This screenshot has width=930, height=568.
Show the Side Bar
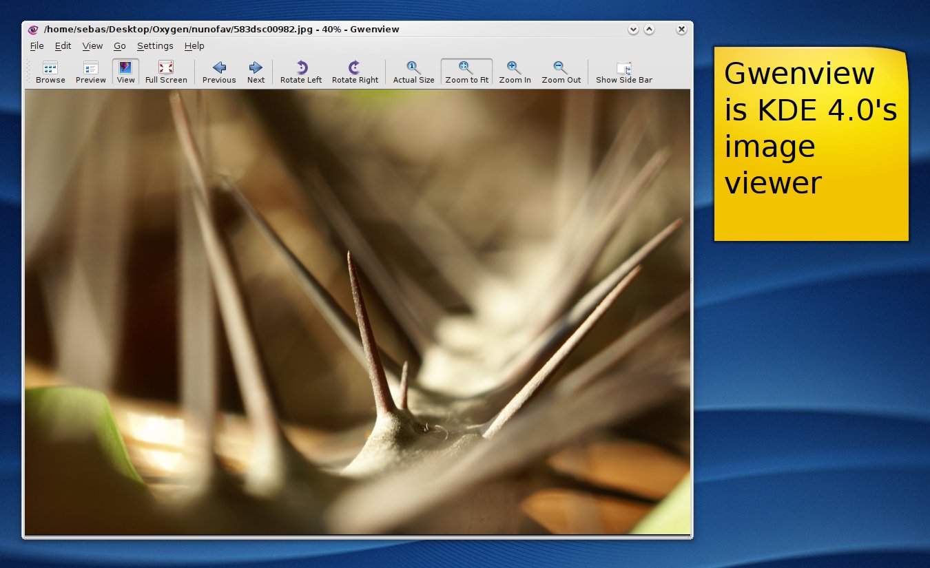click(x=623, y=72)
